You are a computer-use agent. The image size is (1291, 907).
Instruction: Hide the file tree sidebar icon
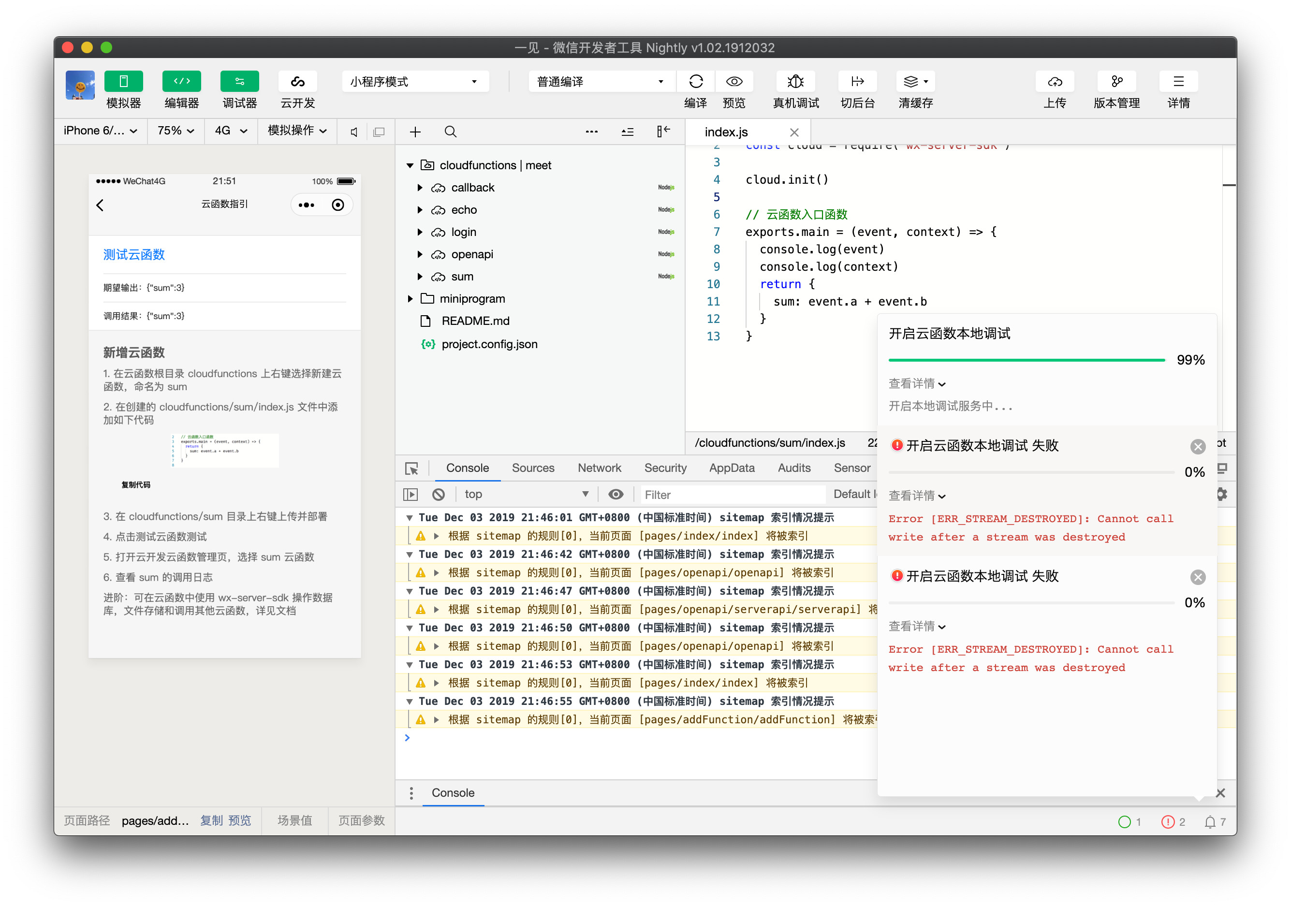pos(663,132)
